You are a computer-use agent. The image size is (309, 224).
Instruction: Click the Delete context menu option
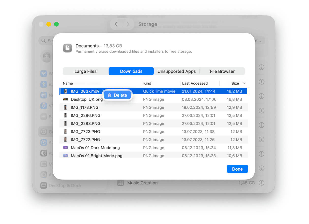tap(117, 95)
